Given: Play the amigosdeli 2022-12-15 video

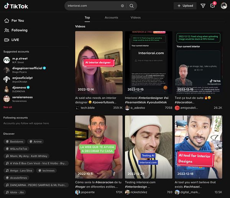Looking at the screenshot, I should click(x=198, y=62).
